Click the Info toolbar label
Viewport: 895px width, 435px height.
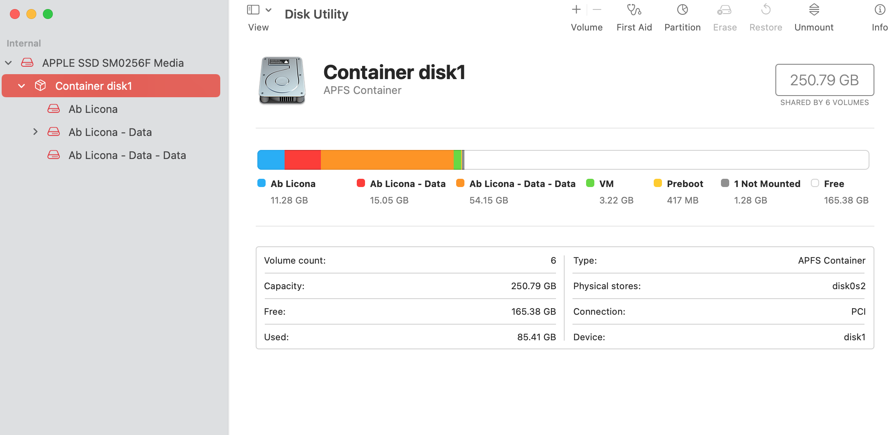coord(880,28)
